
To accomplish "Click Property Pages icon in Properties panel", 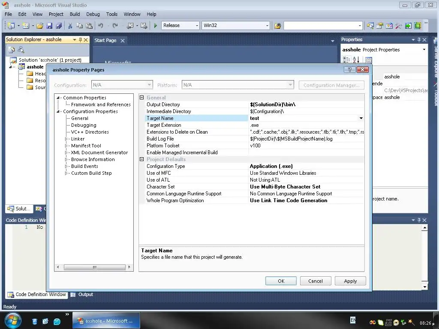I will [369, 60].
